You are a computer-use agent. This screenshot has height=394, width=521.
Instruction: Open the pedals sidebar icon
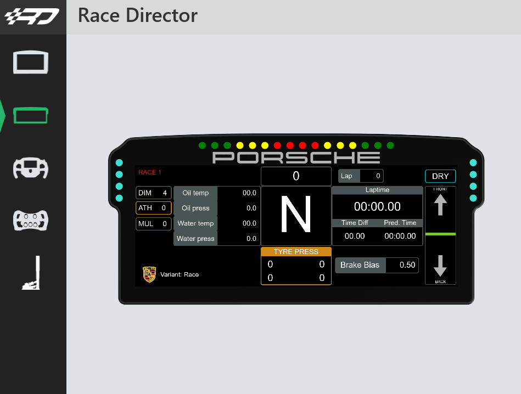31,272
